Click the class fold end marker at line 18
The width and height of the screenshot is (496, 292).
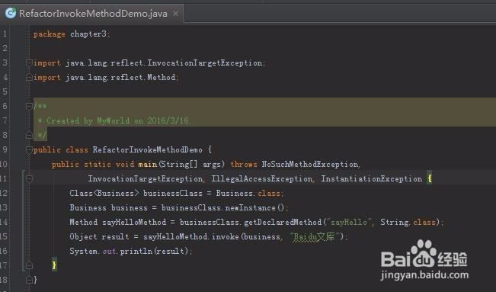coord(29,280)
